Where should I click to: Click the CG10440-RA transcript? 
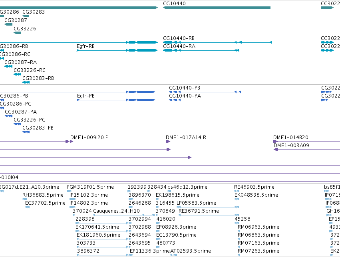click(x=201, y=50)
